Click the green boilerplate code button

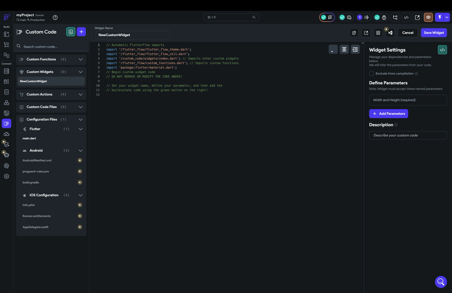(442, 50)
